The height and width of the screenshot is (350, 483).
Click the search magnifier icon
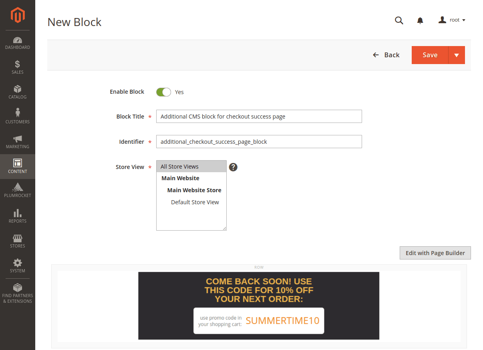pyautogui.click(x=399, y=20)
